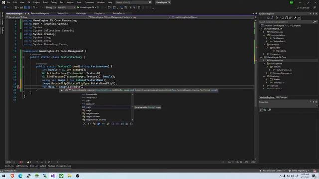Image resolution: width=319 pixels, height=179 pixels.
Task: Click the Save All icon in the toolbar
Action: click(29, 8)
